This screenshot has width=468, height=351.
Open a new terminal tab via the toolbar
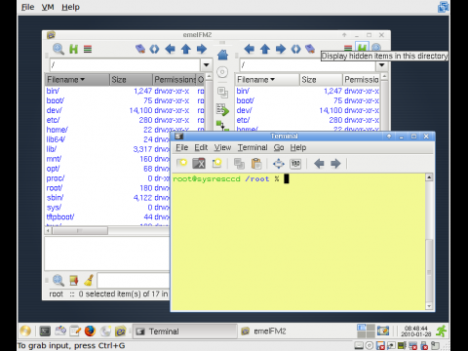181,163
